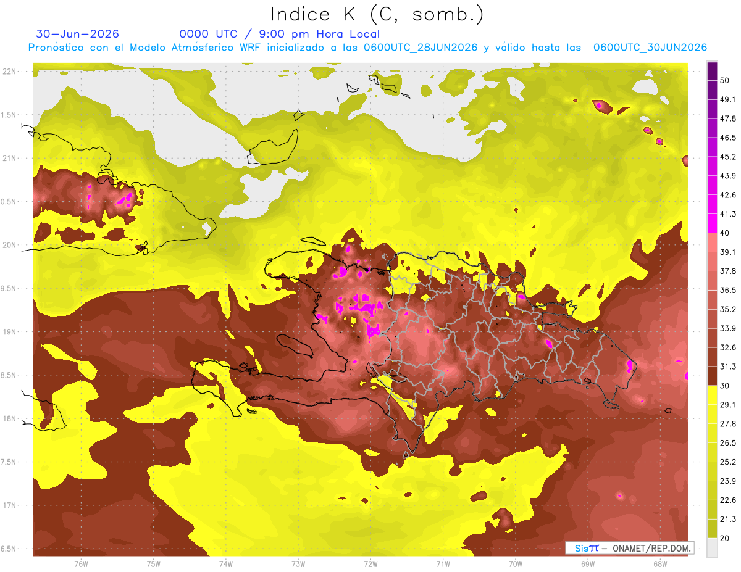Screen dimensions: 741x572
Task: Click the '20N' latitude label
Action: click(10, 245)
